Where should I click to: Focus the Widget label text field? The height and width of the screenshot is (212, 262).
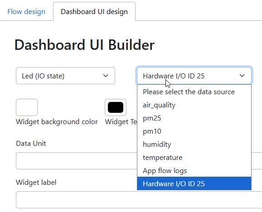tap(139, 200)
